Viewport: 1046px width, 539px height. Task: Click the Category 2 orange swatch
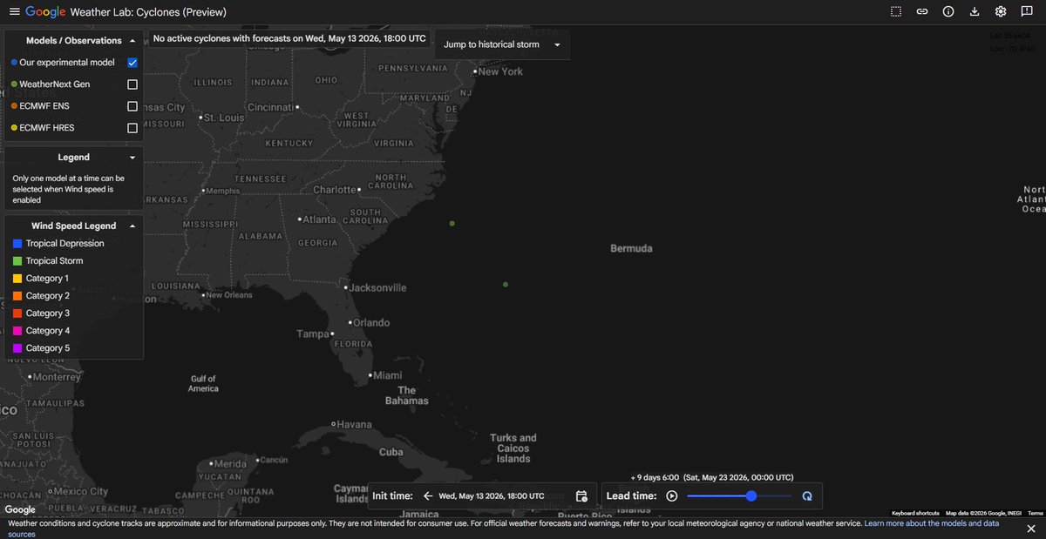[17, 296]
